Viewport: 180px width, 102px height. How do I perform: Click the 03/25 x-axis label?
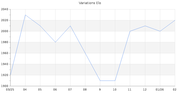pyautogui.click(x=10, y=90)
